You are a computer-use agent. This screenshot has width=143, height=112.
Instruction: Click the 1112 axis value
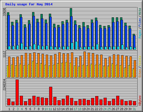click(4, 54)
